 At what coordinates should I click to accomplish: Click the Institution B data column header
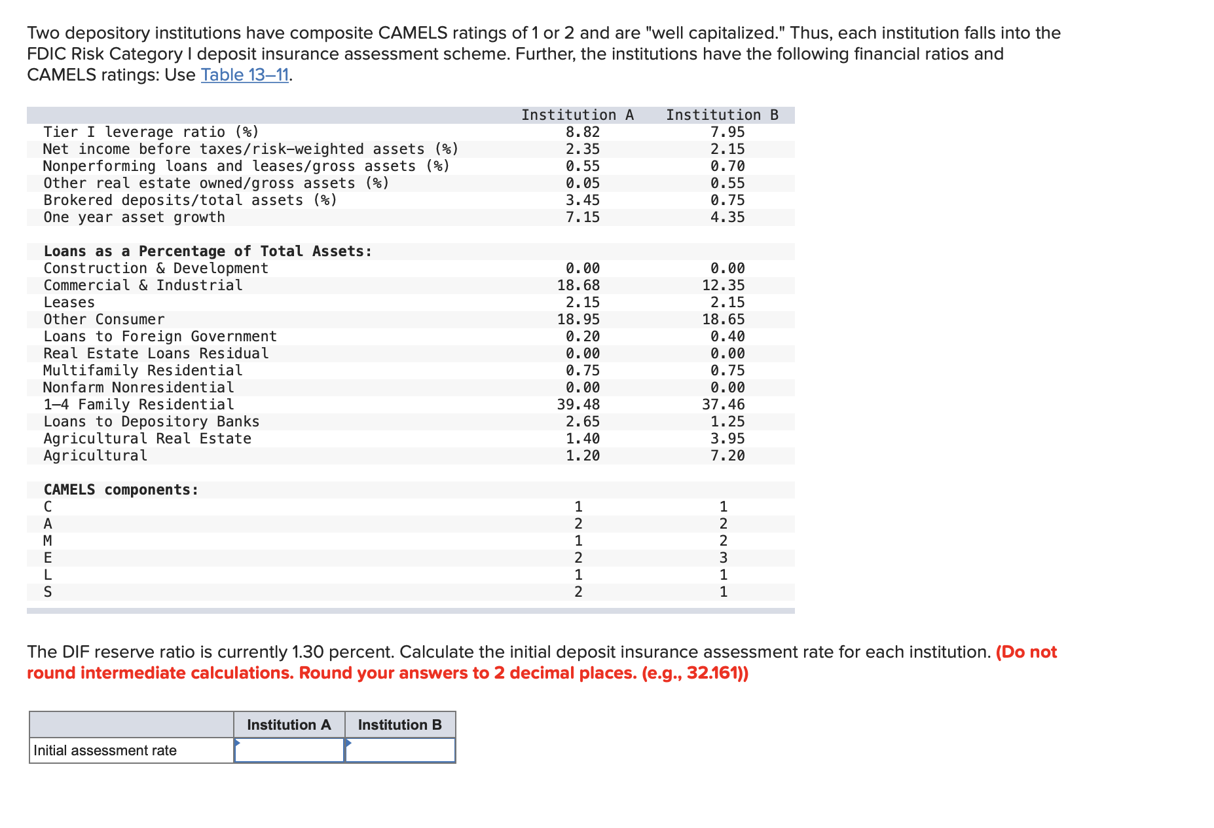click(x=722, y=115)
